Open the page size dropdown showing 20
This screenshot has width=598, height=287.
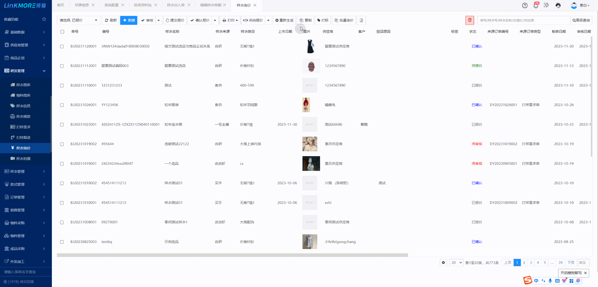456,263
